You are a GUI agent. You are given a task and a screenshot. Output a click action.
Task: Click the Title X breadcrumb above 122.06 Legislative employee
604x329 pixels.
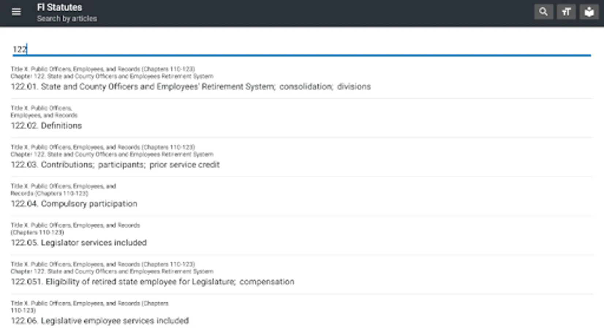[89, 306]
